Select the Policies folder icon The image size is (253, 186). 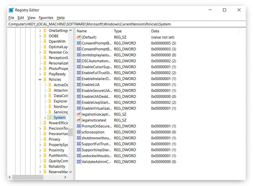(x=45, y=79)
